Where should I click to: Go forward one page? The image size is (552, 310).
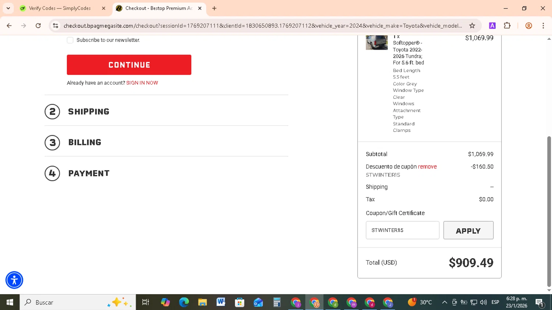[x=24, y=26]
